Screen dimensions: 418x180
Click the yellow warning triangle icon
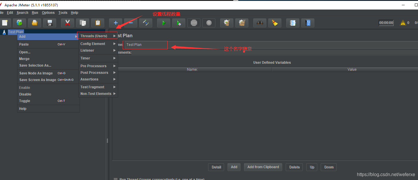coord(403,23)
